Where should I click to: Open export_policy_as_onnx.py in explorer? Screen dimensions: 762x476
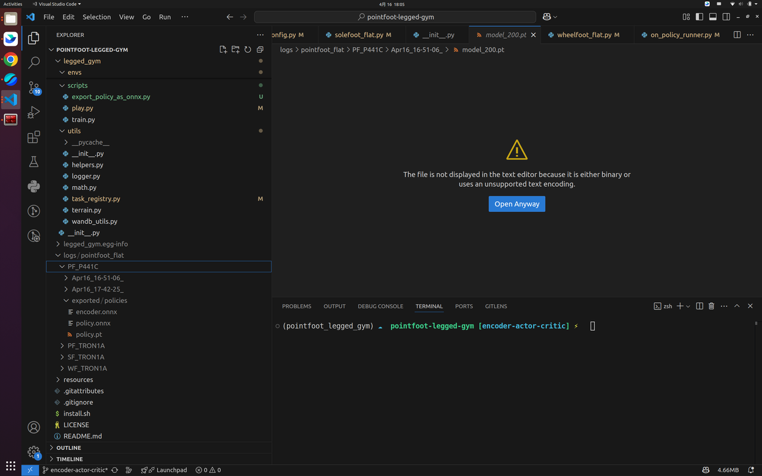(x=158, y=96)
